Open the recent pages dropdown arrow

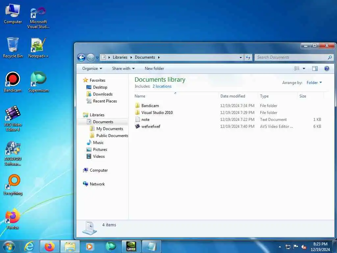97,57
